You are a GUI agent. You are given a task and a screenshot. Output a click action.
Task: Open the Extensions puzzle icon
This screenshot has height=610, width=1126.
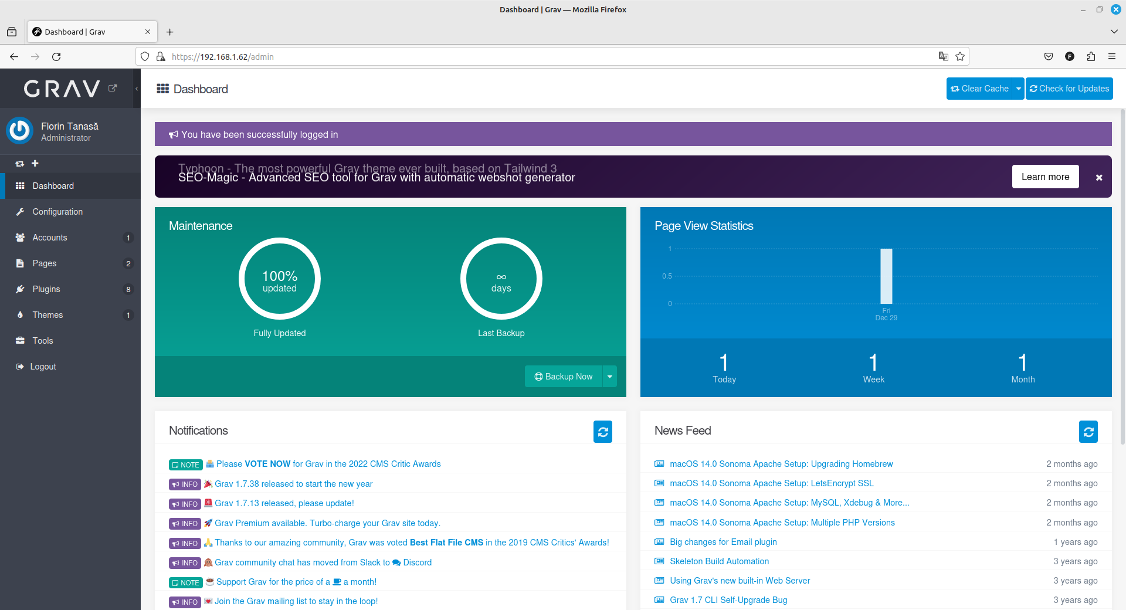[x=1091, y=56]
